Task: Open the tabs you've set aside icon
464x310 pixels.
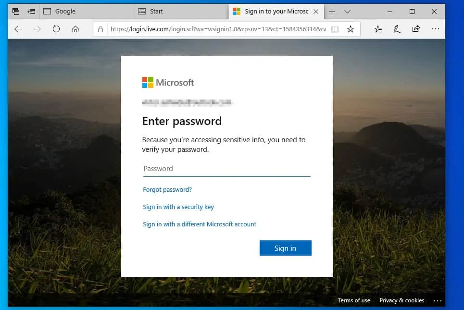Action: click(16, 12)
